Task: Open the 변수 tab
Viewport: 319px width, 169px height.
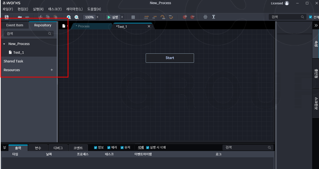Action: click(x=38, y=148)
